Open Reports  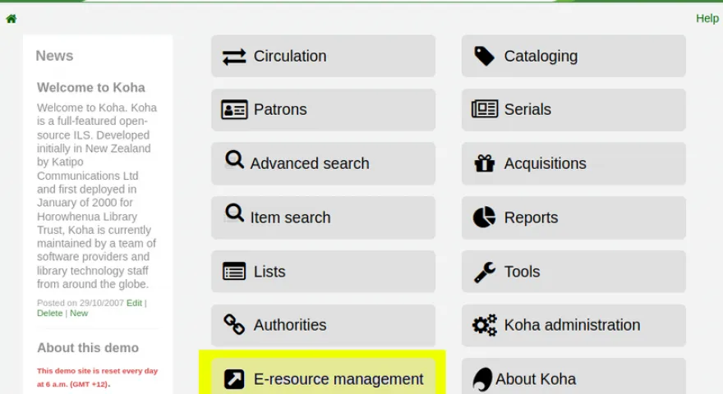coord(573,218)
